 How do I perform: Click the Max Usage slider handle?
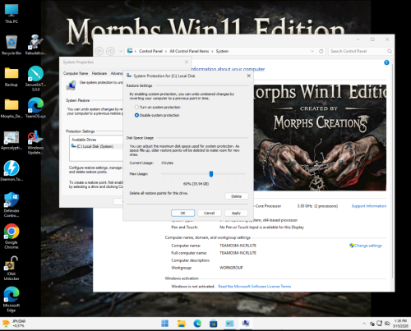click(x=211, y=174)
